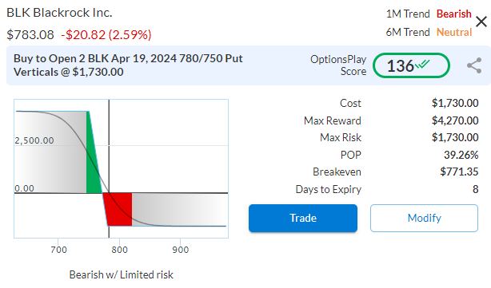Screen dimensions: 491x288
Task: Click the vertical current price line on chart
Action: pyautogui.click(x=109, y=168)
